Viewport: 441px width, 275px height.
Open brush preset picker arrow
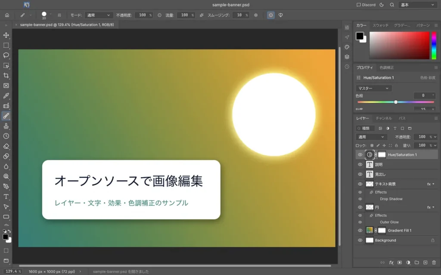(51, 14)
